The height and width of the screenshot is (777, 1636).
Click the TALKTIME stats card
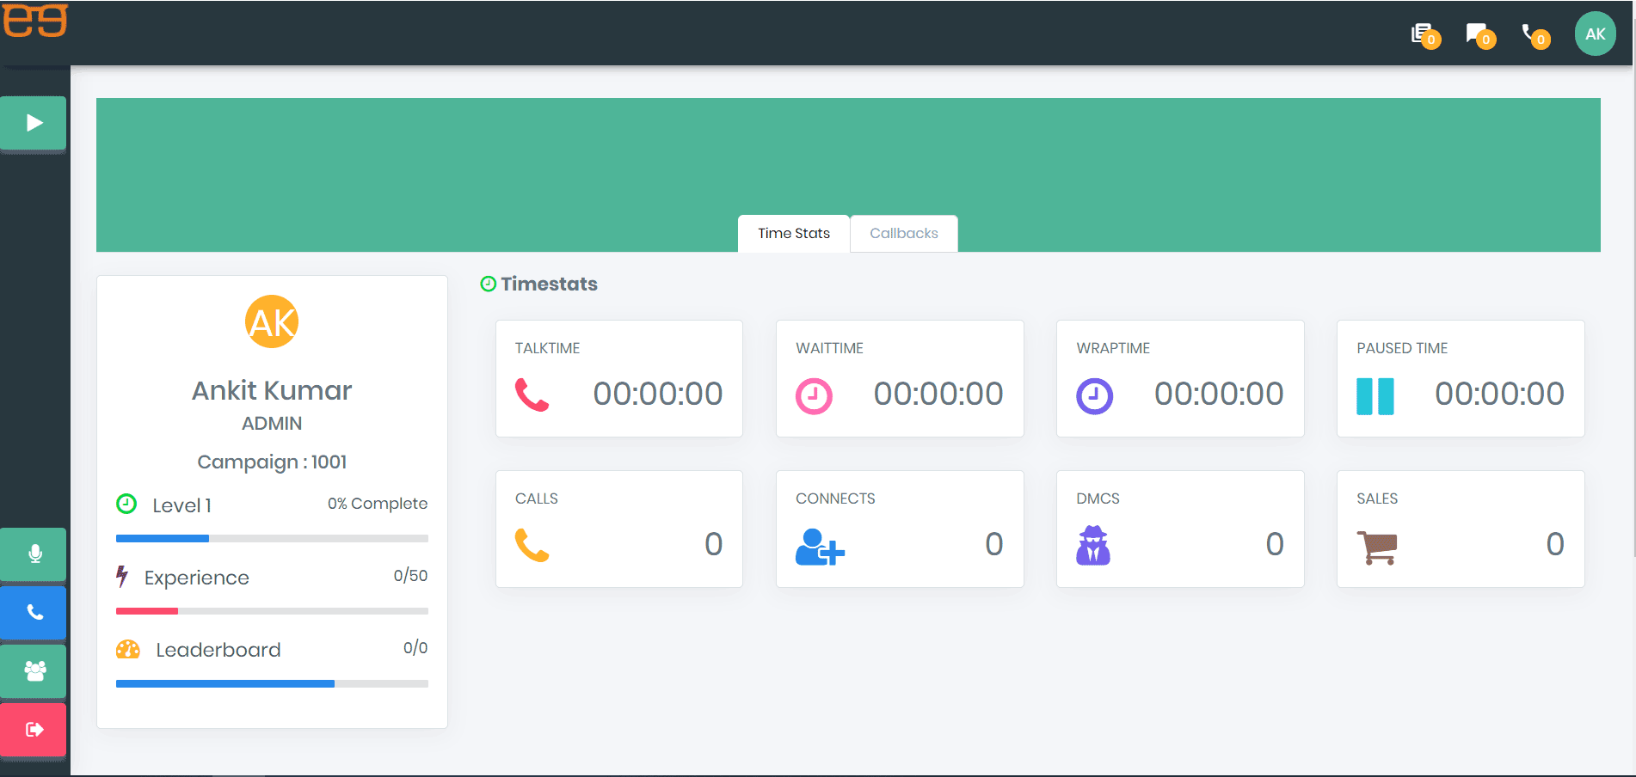point(618,378)
